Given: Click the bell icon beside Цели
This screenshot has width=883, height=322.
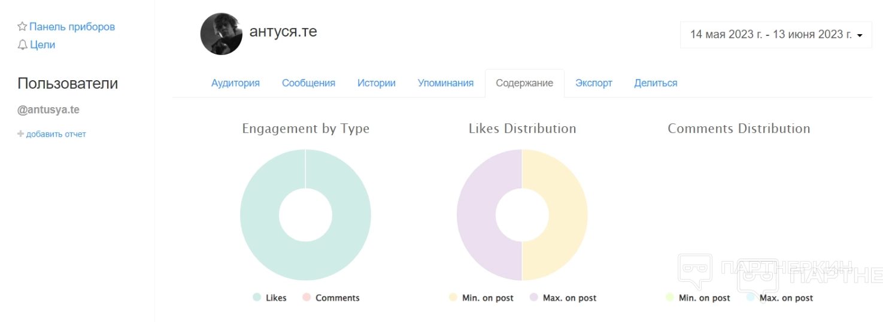Looking at the screenshot, I should click(22, 45).
